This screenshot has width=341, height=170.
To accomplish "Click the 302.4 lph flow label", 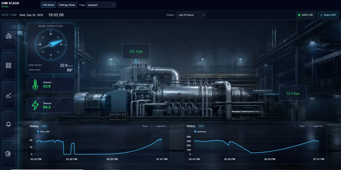I will coord(136,51).
